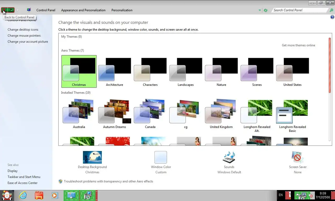335x201 pixels.
Task: Choose the United Kingdom theme
Action: click(221, 114)
